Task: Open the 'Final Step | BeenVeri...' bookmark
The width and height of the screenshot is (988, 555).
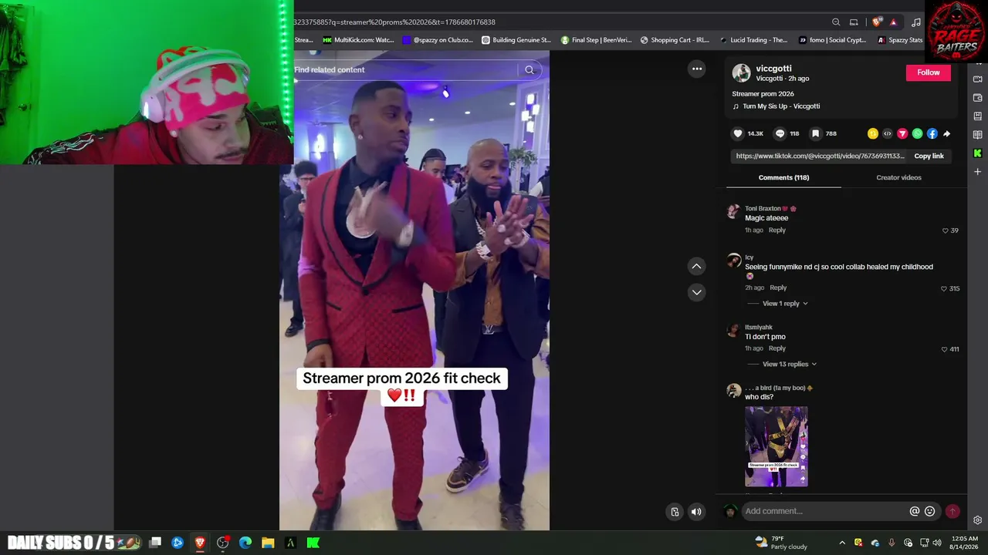Action: click(x=596, y=40)
